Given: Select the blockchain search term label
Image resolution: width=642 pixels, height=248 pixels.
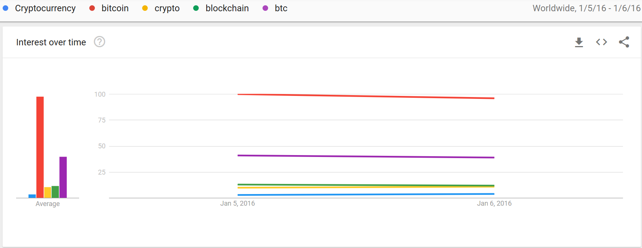Looking at the screenshot, I should (x=227, y=8).
